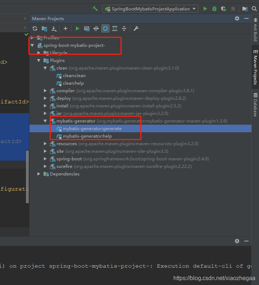Open bottom tool window settings gear
The height and width of the screenshot is (285, 259).
[x=237, y=241]
